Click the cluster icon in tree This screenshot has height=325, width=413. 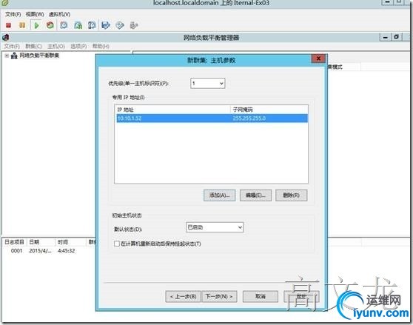coord(14,56)
